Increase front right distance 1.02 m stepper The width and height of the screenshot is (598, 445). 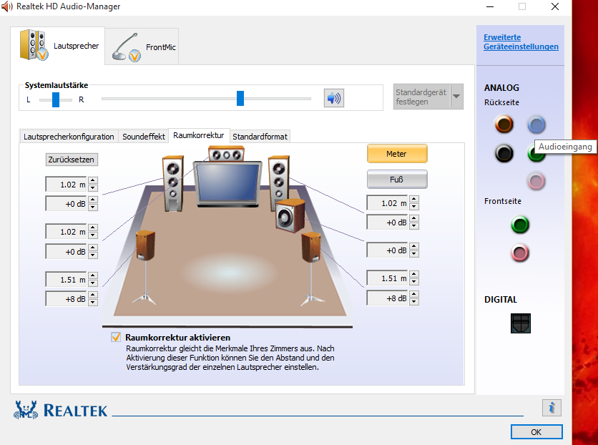[414, 199]
